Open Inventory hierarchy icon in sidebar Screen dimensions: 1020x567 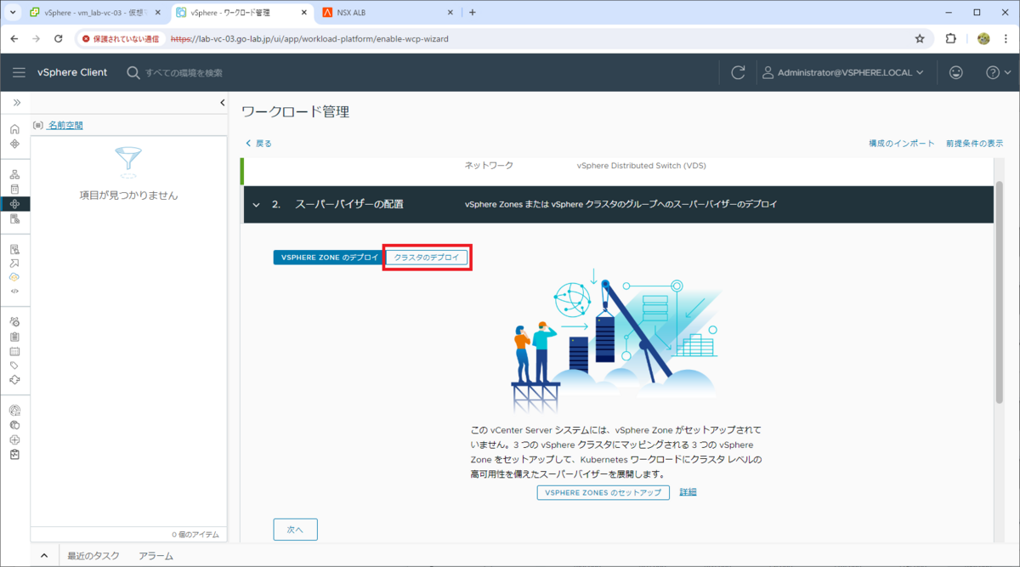(14, 174)
